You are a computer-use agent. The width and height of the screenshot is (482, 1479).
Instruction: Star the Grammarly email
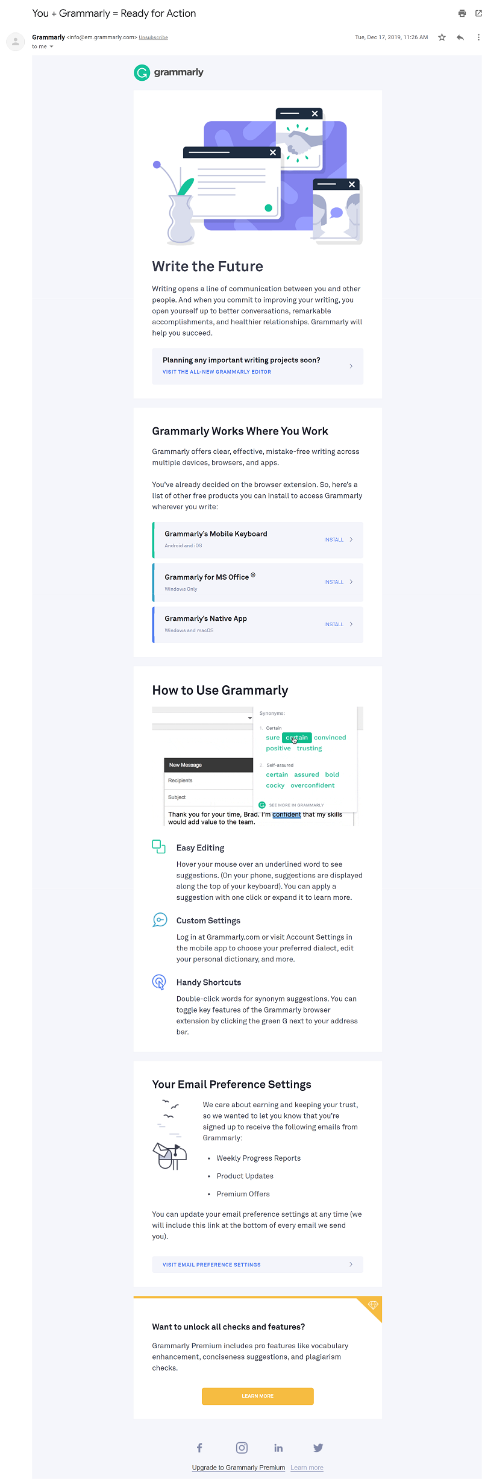(x=442, y=37)
